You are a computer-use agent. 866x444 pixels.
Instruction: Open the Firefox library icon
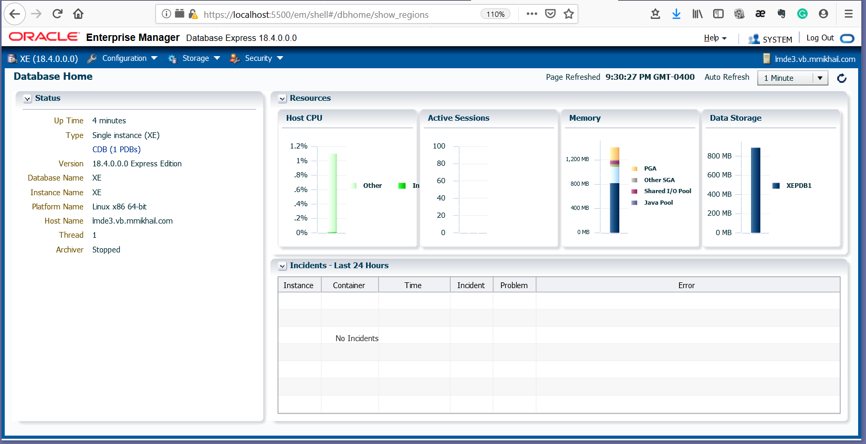pos(697,14)
